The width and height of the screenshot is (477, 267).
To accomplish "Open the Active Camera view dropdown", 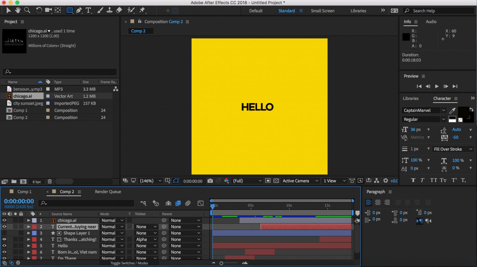I will coord(300,181).
